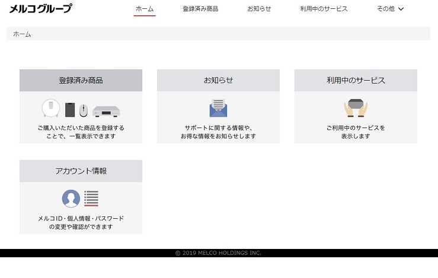Click the silver audio player product icon
438x278 pixels.
tap(106, 111)
